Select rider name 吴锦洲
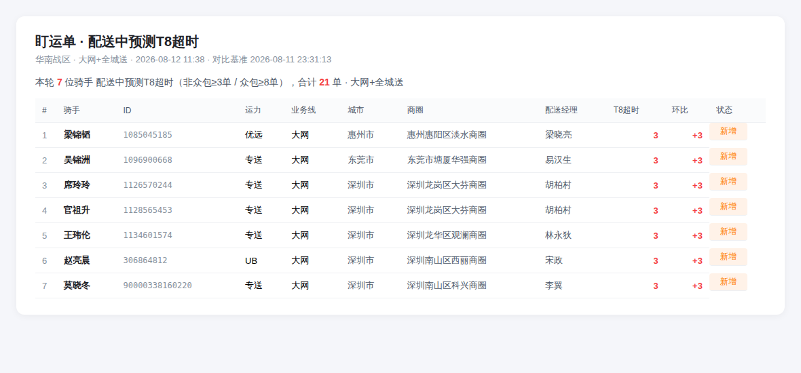This screenshot has height=373, width=801. (x=77, y=159)
